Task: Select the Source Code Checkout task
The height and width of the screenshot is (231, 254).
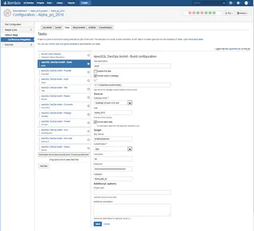Action: click(x=64, y=55)
